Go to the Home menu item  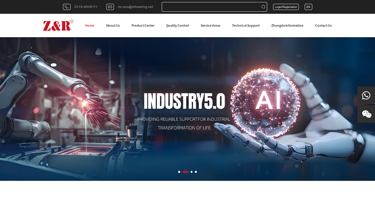pyautogui.click(x=90, y=26)
